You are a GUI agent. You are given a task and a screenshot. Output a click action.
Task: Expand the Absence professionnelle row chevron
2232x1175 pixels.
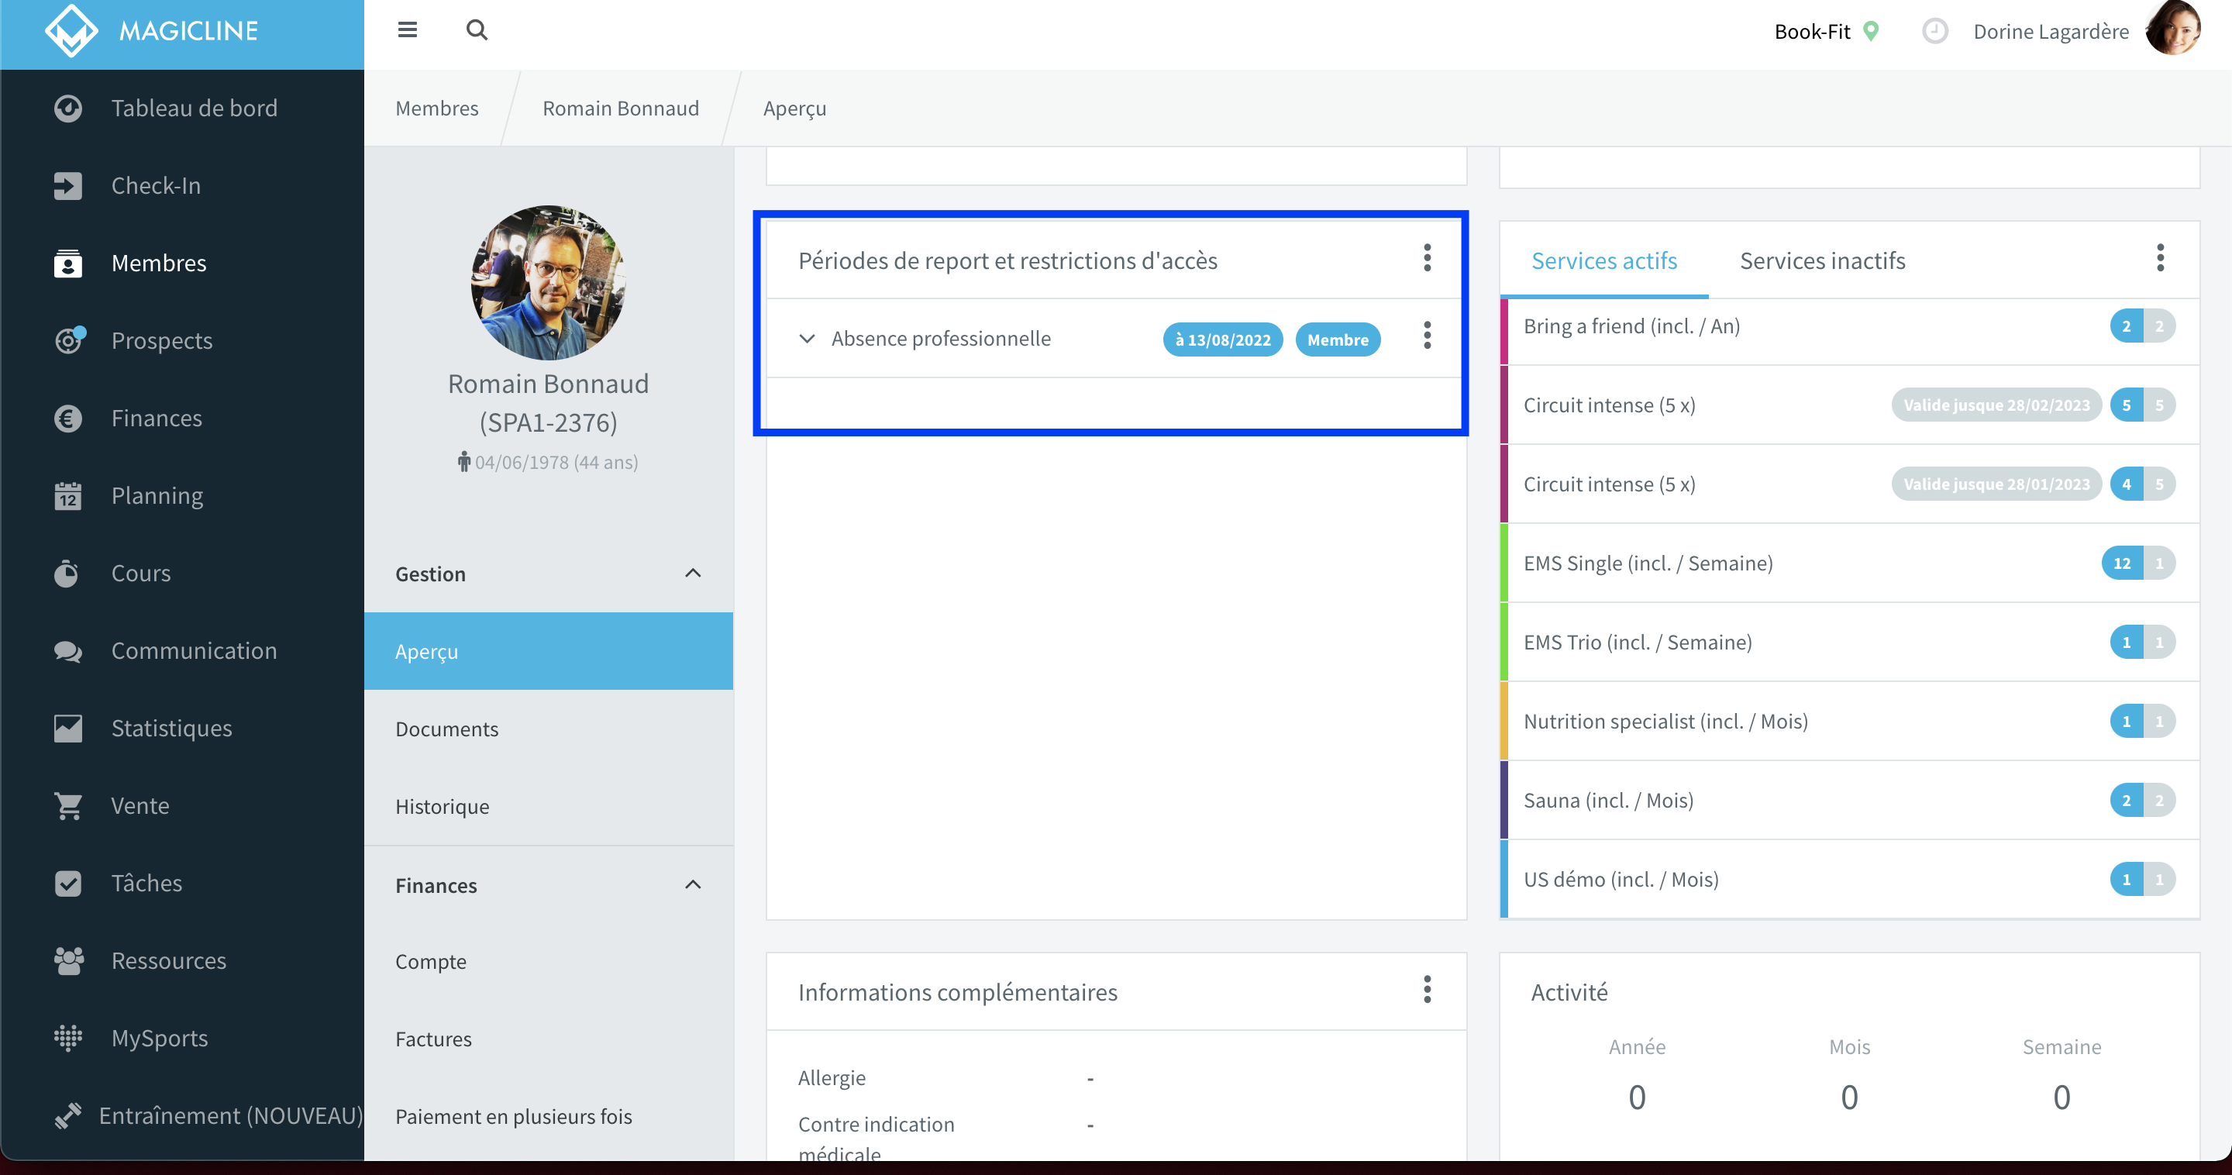pos(807,338)
